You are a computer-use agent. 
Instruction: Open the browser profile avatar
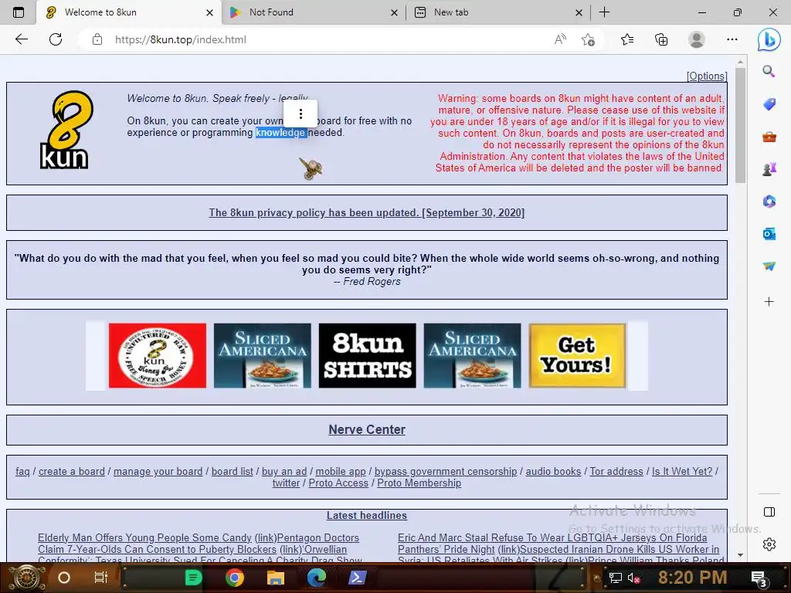tap(697, 39)
